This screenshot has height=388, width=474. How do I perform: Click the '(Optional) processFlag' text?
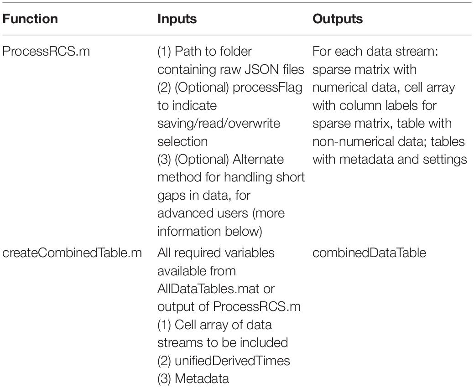[x=239, y=88]
